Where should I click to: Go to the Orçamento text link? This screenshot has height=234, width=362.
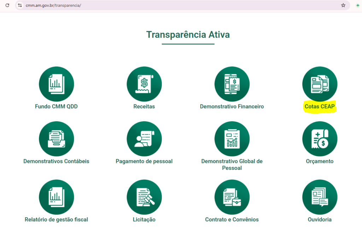[320, 161]
